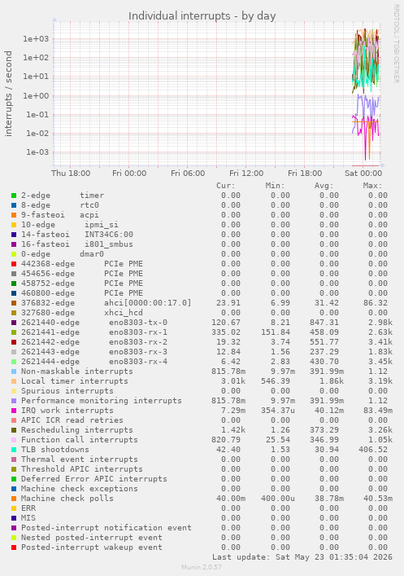Select the Rescheduling interrupts legend label
This screenshot has width=404, height=576.
coord(77,430)
